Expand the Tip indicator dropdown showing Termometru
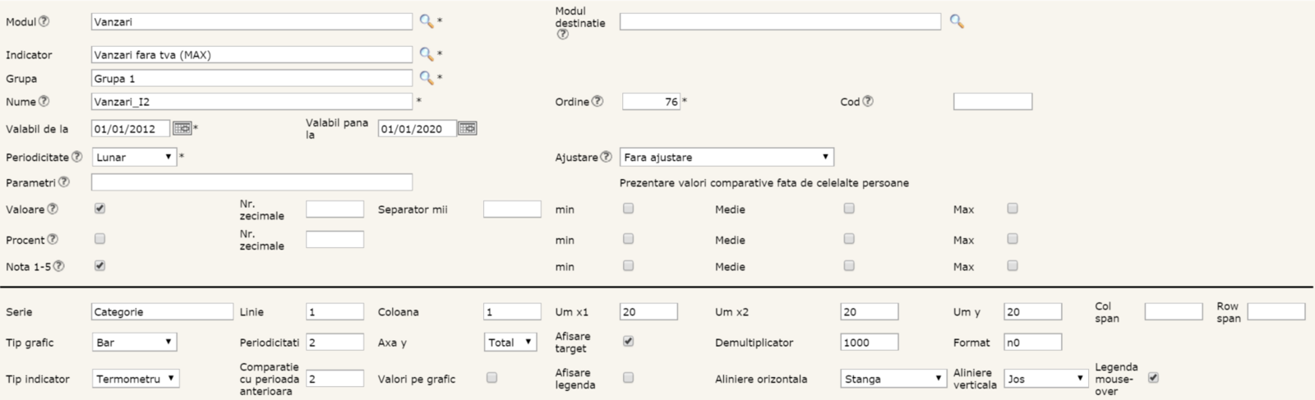 click(x=136, y=379)
